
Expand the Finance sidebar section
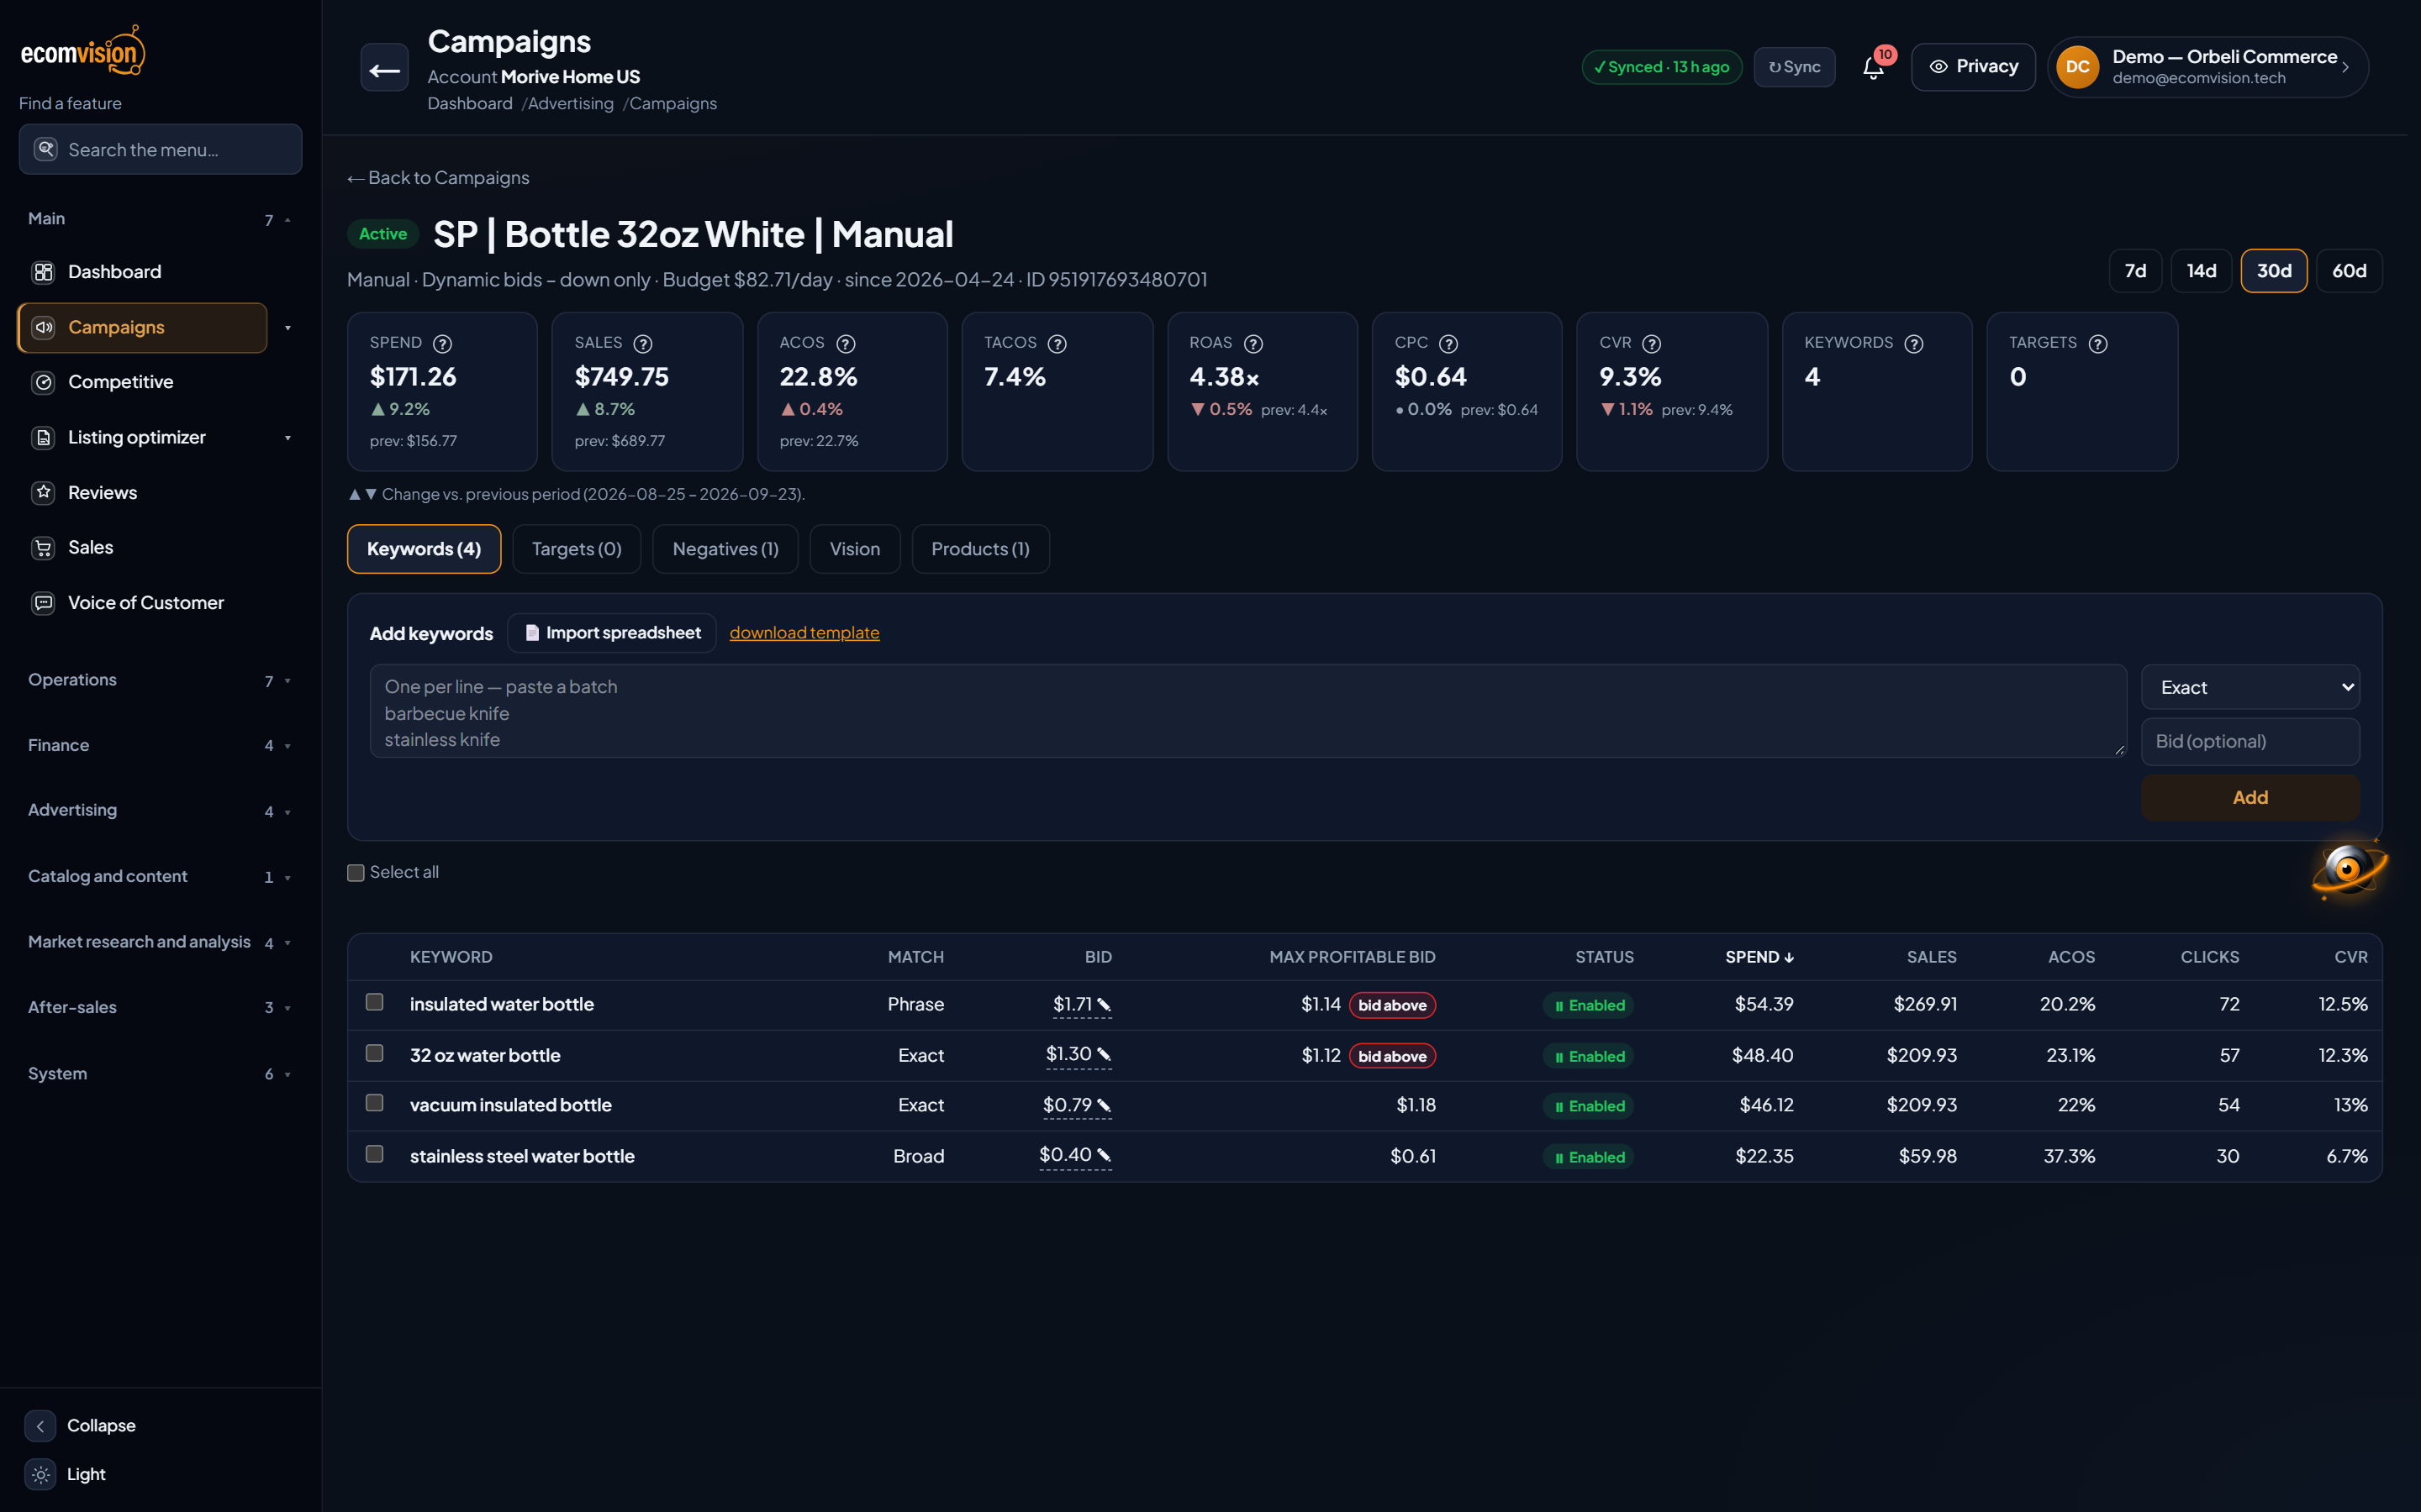[x=160, y=745]
